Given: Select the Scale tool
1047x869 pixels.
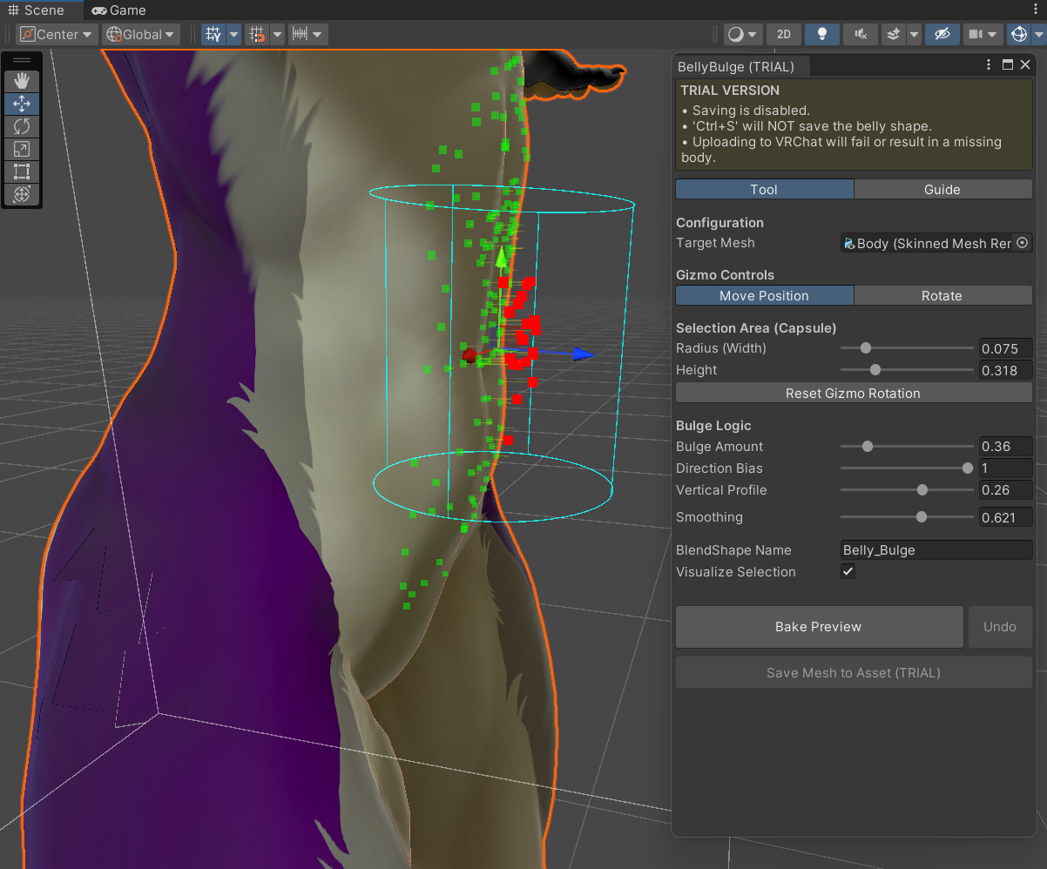Looking at the screenshot, I should 22,149.
